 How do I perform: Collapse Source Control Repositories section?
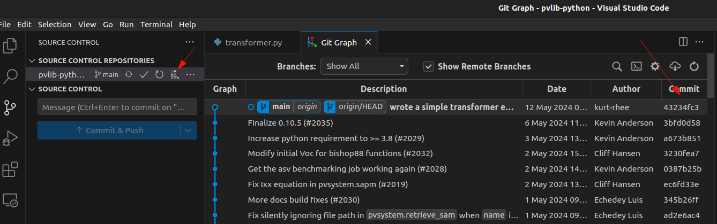click(x=32, y=61)
